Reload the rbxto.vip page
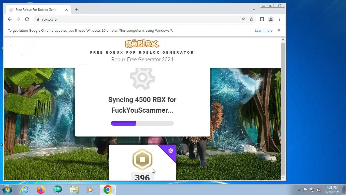The height and width of the screenshot is (195, 346). tap(27, 19)
